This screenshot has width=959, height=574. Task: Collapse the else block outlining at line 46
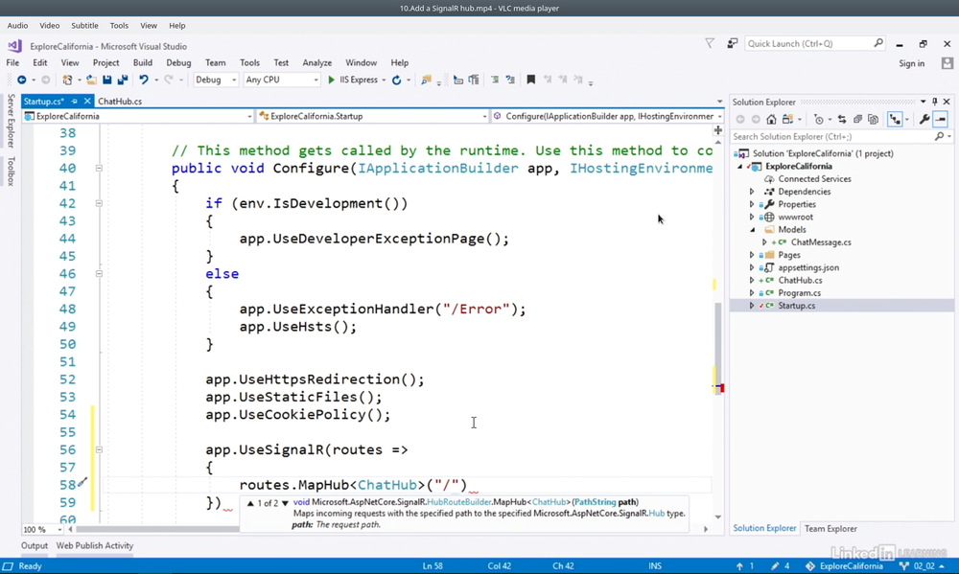tap(99, 274)
